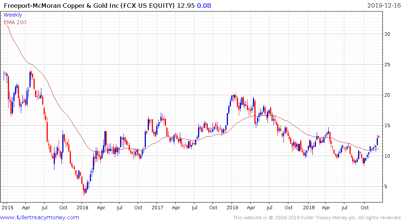The width and height of the screenshot is (401, 223).
Task: Click the 10 price axis label
Action: [x=387, y=156]
